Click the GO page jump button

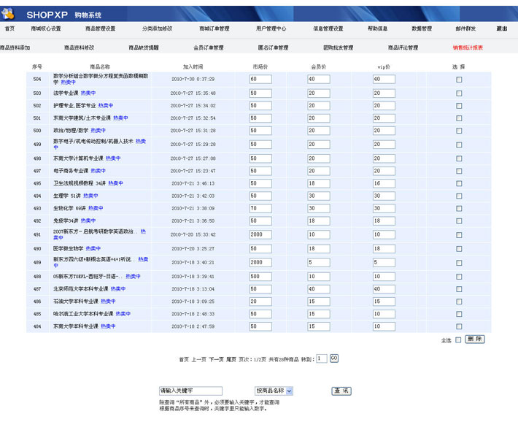tap(334, 358)
